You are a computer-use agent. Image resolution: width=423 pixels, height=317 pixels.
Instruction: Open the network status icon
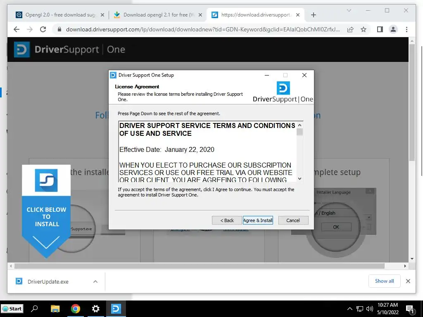tap(360, 309)
